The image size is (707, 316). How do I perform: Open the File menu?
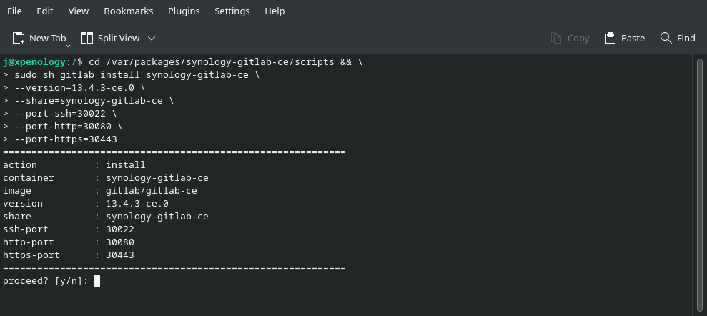tap(14, 11)
